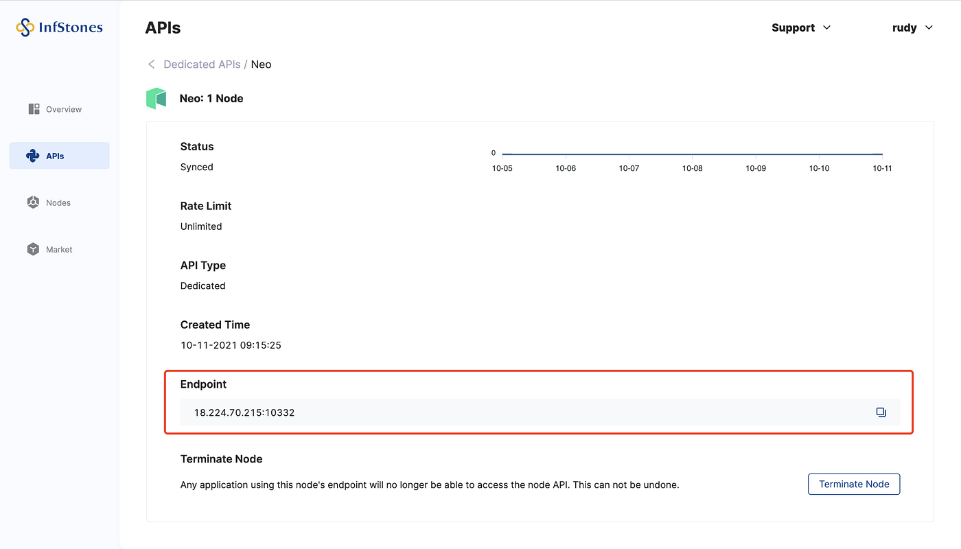Click the Rate Limit label
This screenshot has height=549, width=961.
(206, 206)
